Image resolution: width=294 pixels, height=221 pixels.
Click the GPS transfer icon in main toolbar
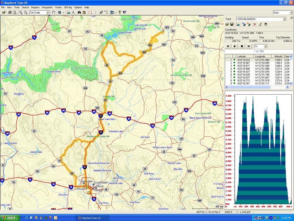112,12
